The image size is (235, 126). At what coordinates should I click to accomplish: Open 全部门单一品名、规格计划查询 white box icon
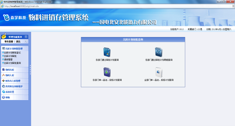(x=159, y=72)
